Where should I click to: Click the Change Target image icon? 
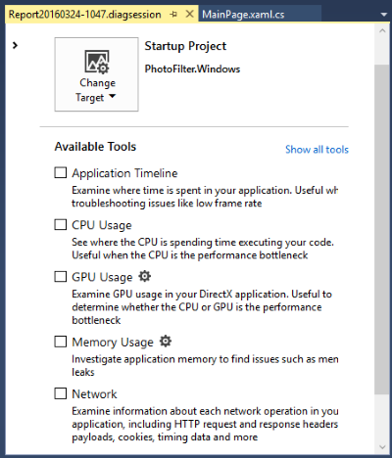click(x=97, y=62)
